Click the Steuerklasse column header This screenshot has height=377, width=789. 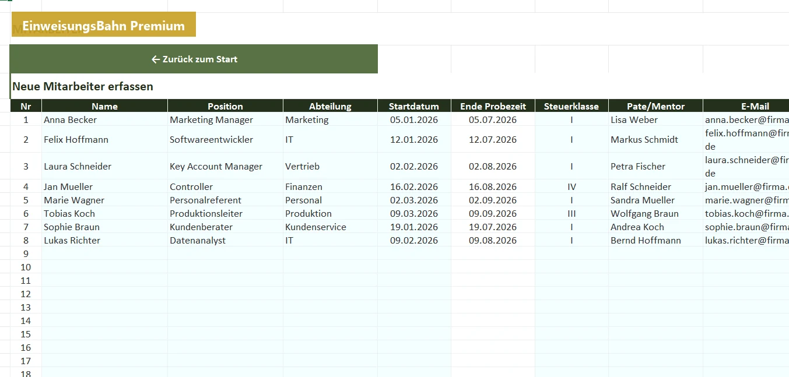click(x=571, y=106)
